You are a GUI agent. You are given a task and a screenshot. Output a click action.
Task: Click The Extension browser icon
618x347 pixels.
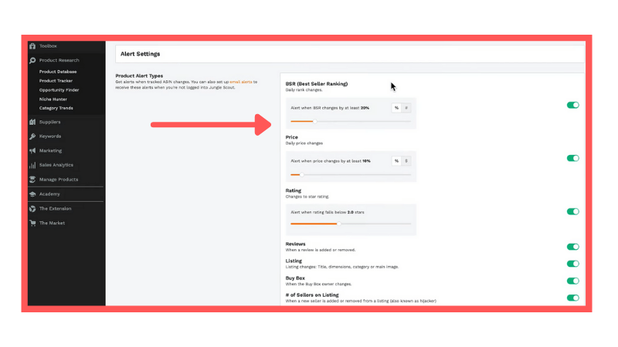32,209
